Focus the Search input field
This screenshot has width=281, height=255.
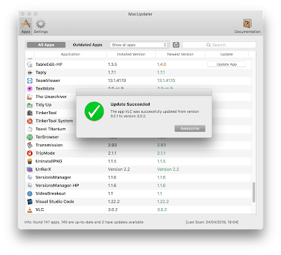click(219, 45)
